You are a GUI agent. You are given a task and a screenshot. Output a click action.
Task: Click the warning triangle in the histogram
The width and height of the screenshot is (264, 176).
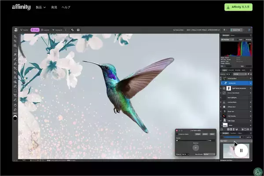(250, 44)
